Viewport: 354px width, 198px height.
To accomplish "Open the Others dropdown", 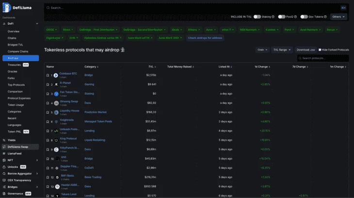I will [x=338, y=16].
